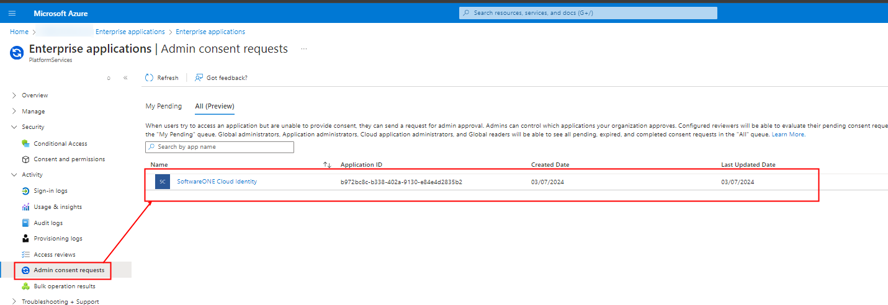Click the Got feedback icon
Image resolution: width=888 pixels, height=305 pixels.
(x=199, y=78)
